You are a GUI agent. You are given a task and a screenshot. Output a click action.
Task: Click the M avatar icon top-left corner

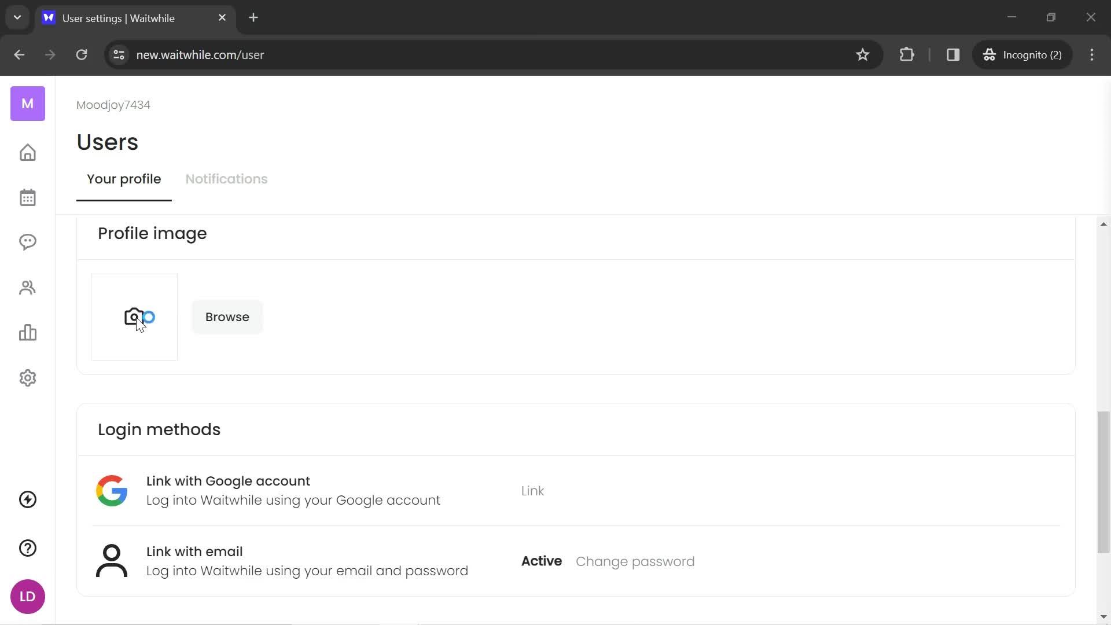pyautogui.click(x=27, y=103)
